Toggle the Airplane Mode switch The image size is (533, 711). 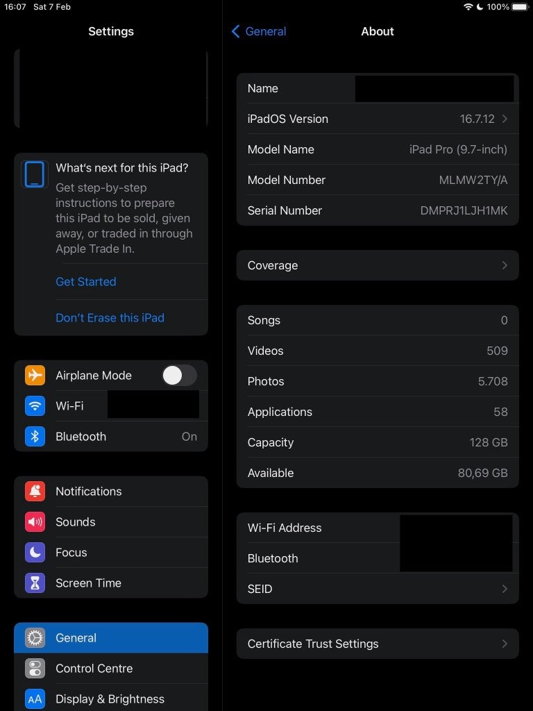180,376
